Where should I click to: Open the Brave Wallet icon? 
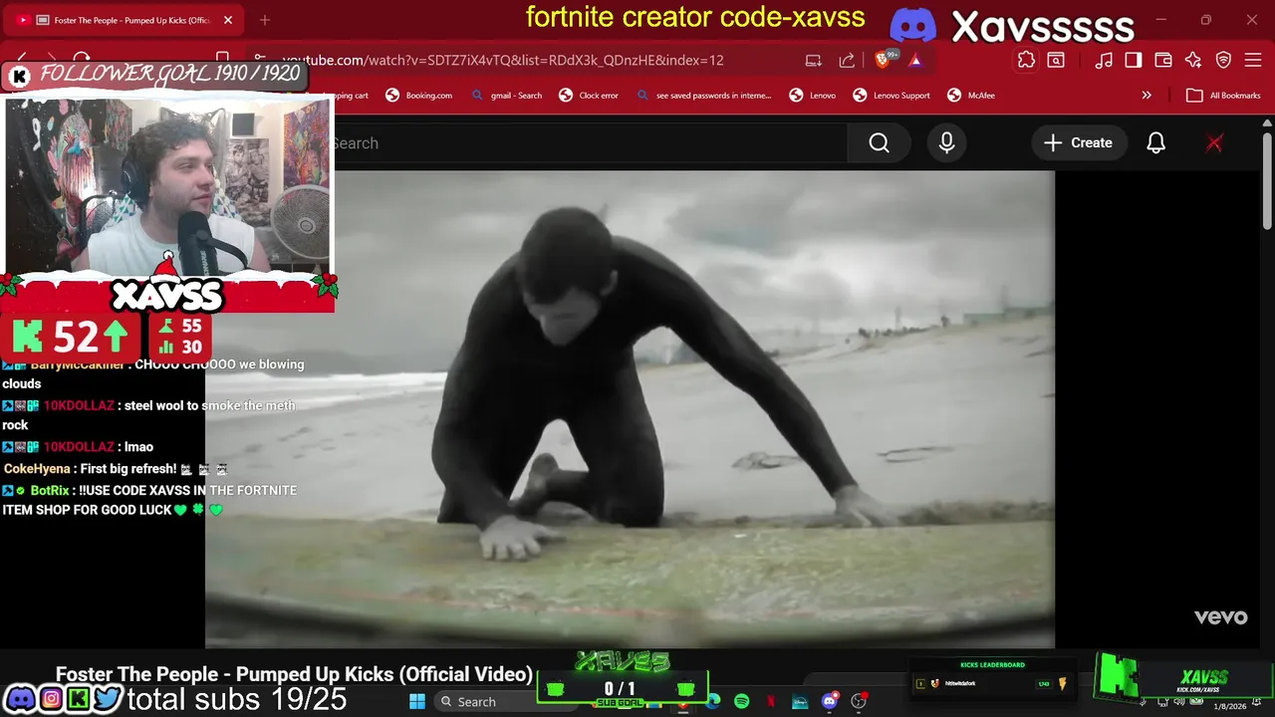tap(1163, 60)
